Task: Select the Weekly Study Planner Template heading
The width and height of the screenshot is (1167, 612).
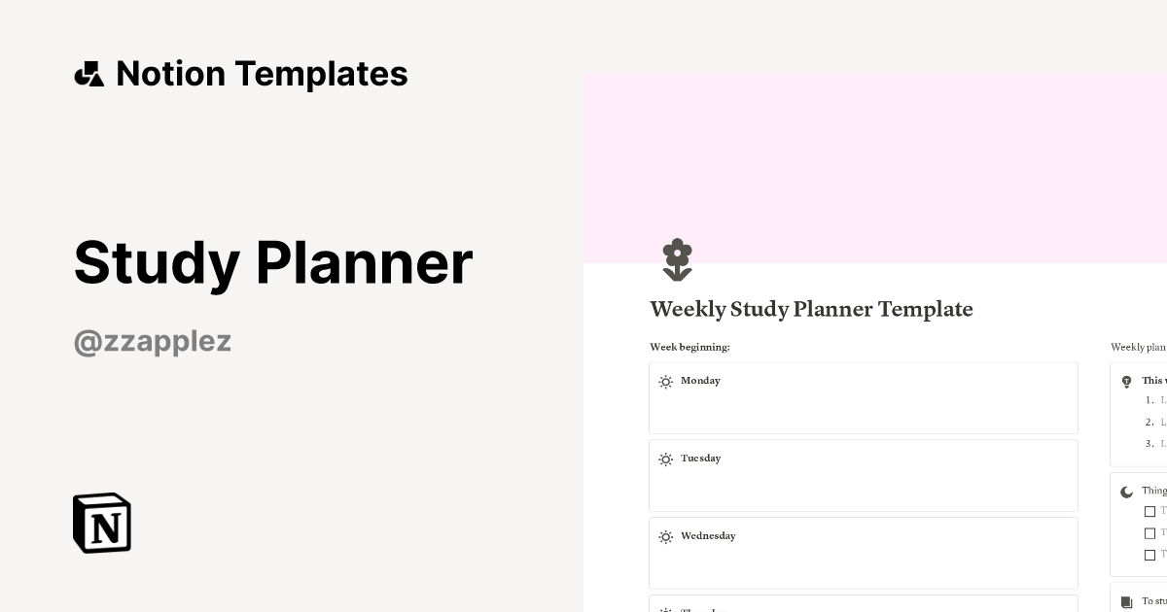Action: point(811,309)
